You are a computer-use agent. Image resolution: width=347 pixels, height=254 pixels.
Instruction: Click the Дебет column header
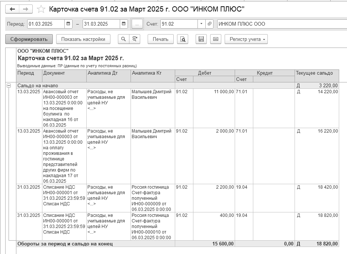tap(205, 73)
